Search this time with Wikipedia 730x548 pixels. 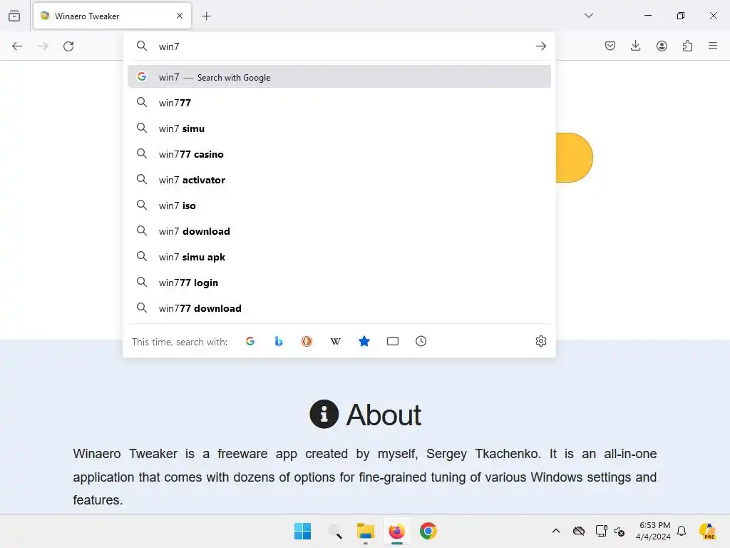click(335, 341)
